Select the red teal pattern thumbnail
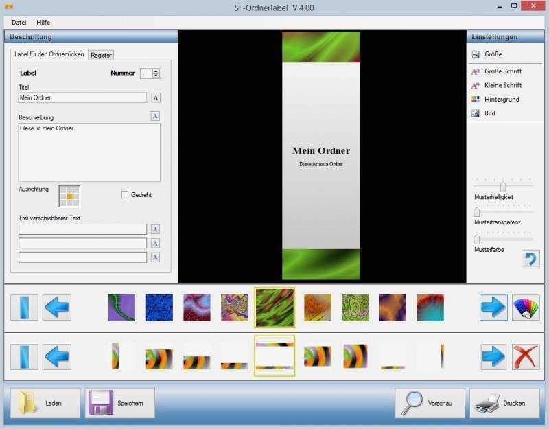549x429 pixels. point(430,308)
